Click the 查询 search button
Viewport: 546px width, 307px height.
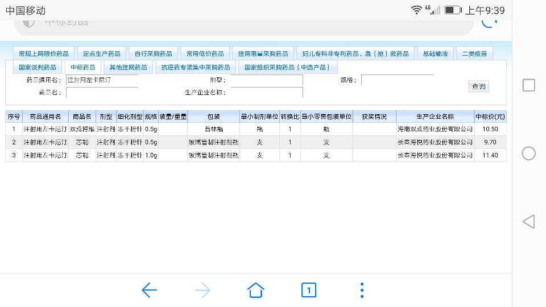coord(479,86)
